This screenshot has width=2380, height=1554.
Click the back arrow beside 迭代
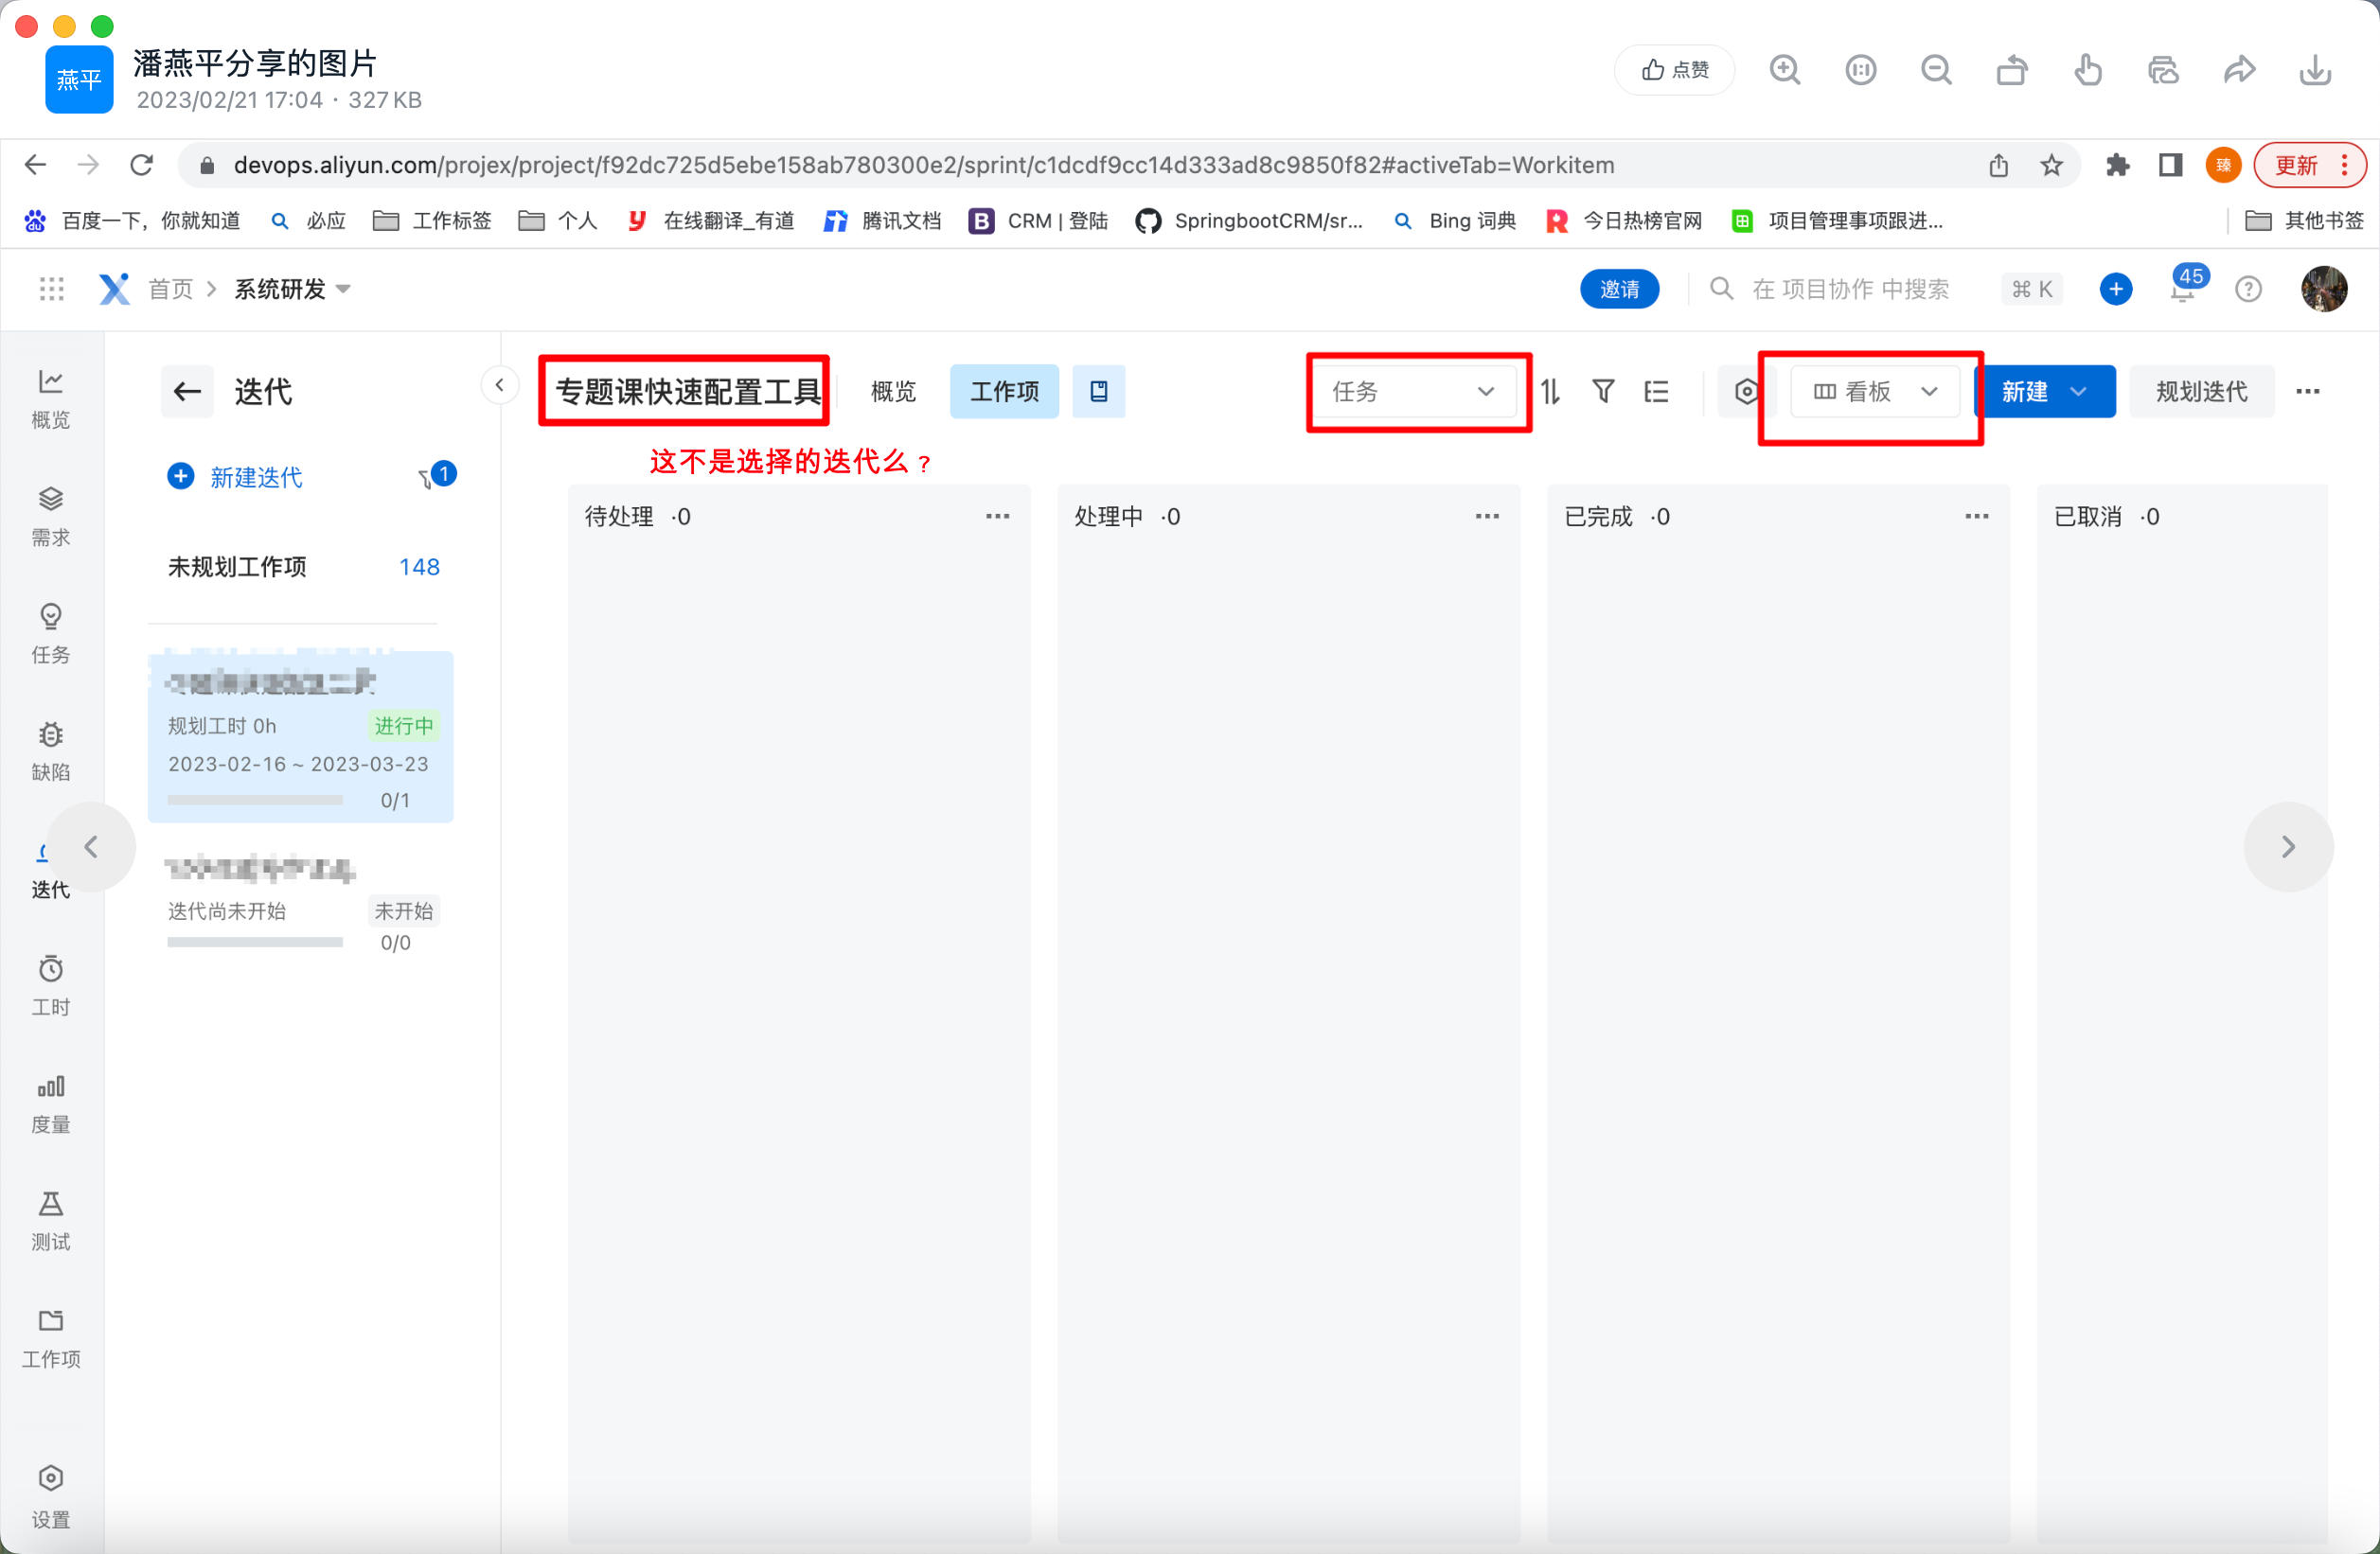pos(188,391)
